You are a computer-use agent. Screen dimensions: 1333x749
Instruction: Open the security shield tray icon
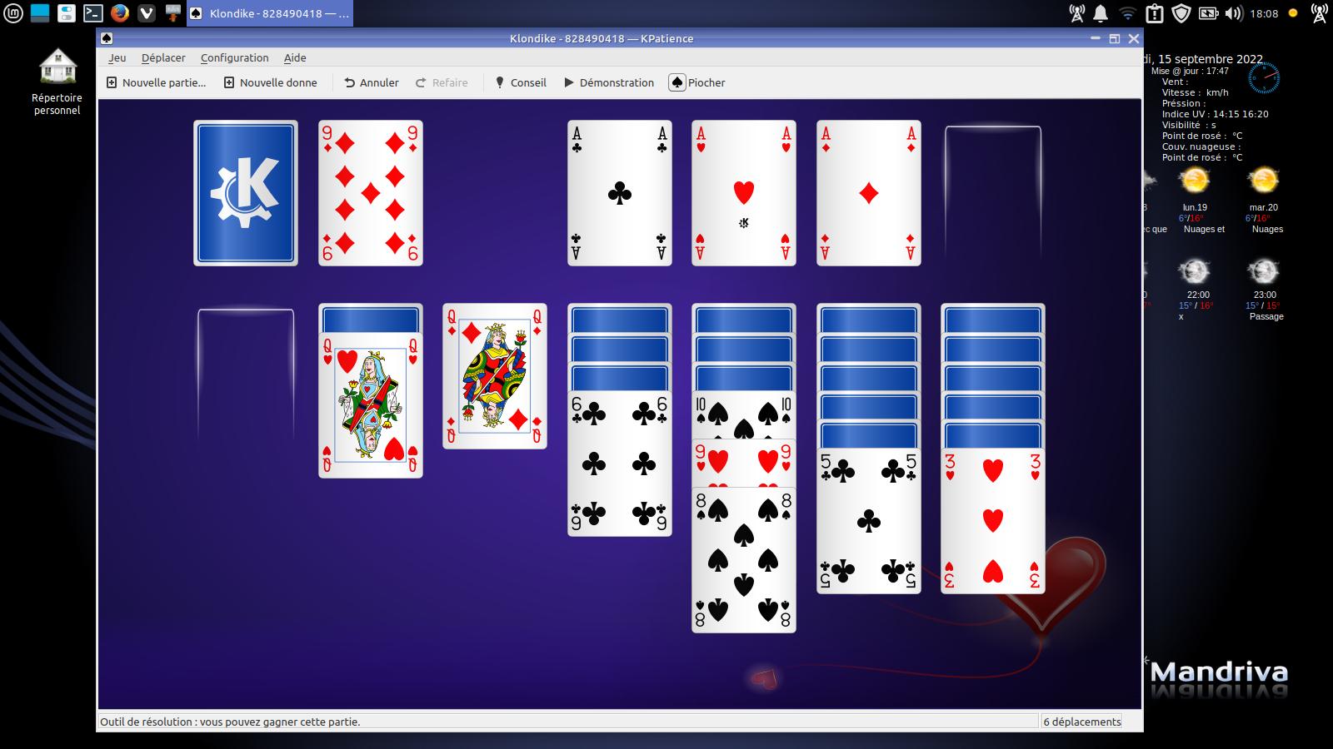(x=1181, y=13)
